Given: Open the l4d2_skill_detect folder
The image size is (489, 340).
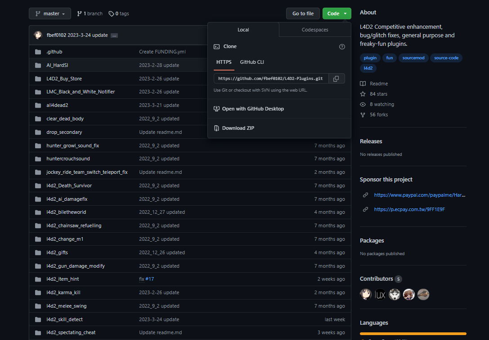Looking at the screenshot, I should tap(65, 319).
